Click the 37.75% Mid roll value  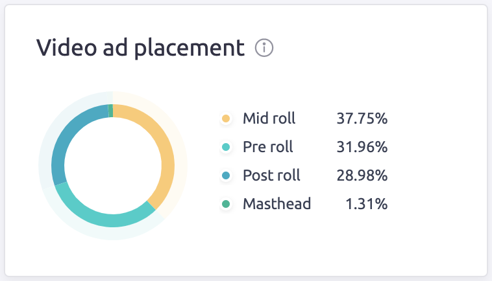362,118
